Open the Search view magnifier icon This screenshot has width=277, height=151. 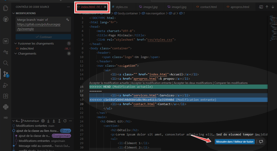pos(6,63)
